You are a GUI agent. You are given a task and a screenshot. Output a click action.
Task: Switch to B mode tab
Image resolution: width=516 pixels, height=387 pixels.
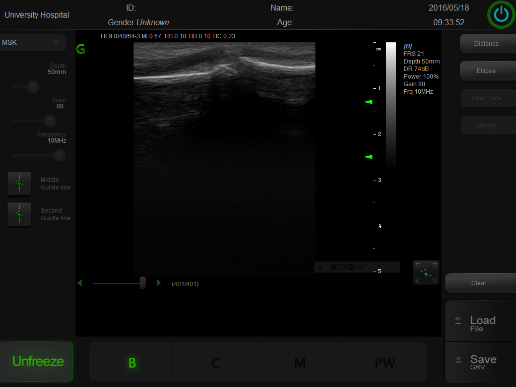[x=132, y=362]
